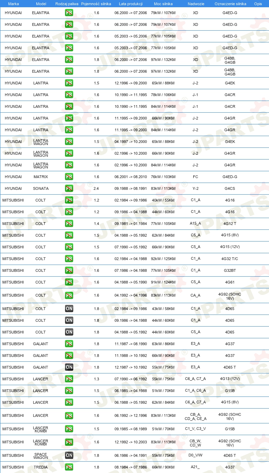Click the ON diesel icon in the SPACE WAGON row
Image resolution: width=269 pixels, height=473 pixels.
(69, 455)
